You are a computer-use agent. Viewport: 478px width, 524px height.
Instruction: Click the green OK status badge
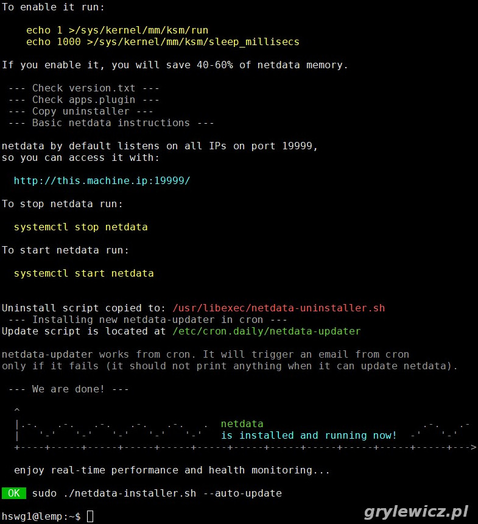(13, 494)
